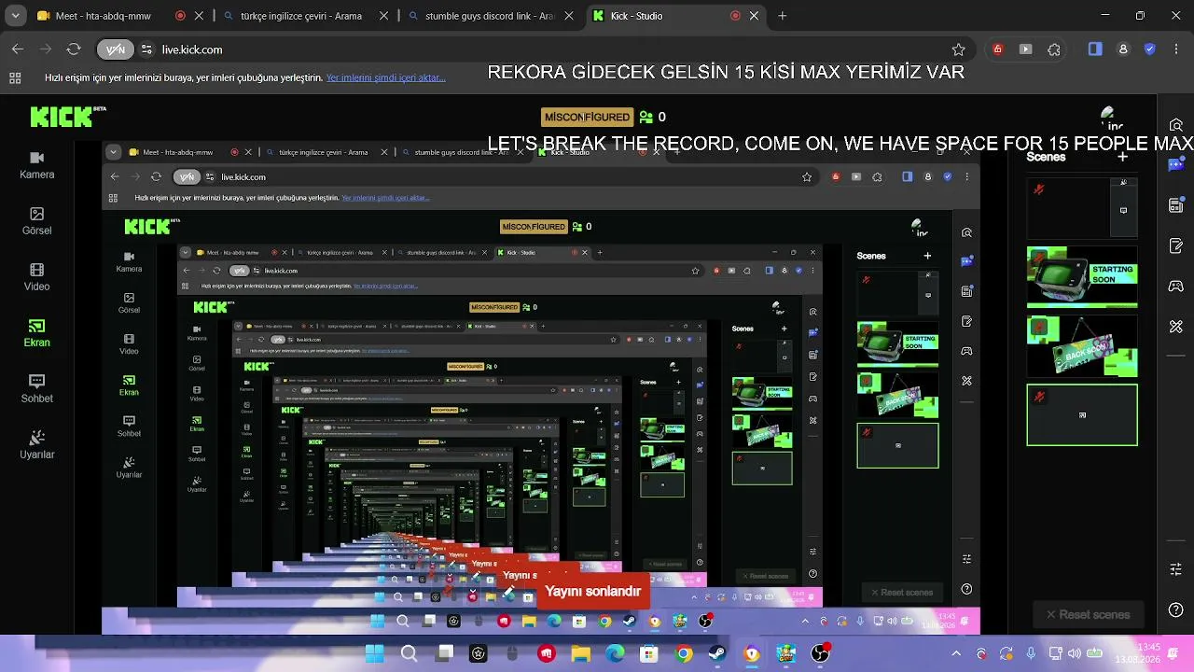
Task: Click the blue shield icon in toolbar
Action: [1150, 49]
